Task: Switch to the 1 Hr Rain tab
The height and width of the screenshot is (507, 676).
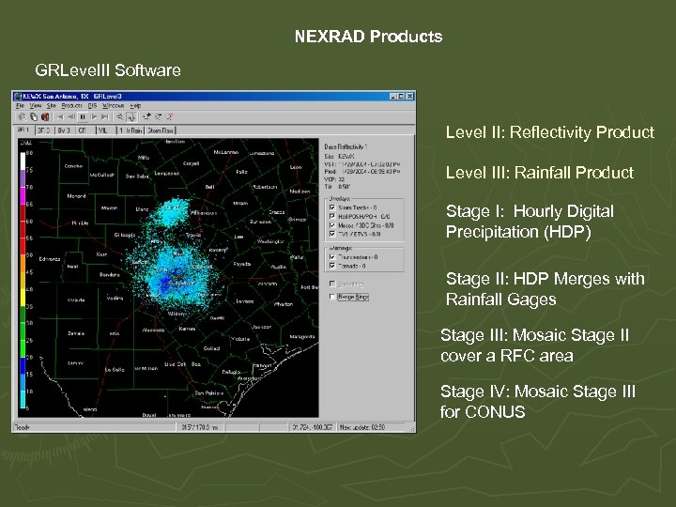Action: click(x=131, y=131)
